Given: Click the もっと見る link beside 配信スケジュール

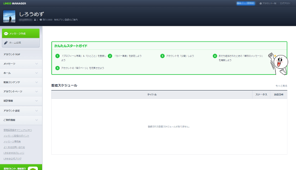Looking at the screenshot, I should 281,86.
